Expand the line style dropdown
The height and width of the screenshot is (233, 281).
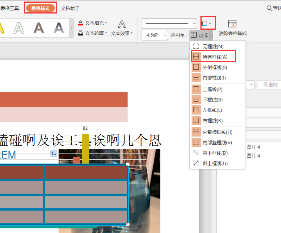click(x=195, y=24)
